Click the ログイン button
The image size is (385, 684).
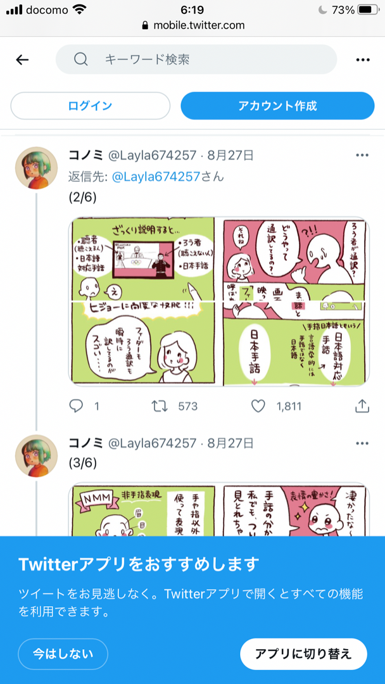[91, 106]
